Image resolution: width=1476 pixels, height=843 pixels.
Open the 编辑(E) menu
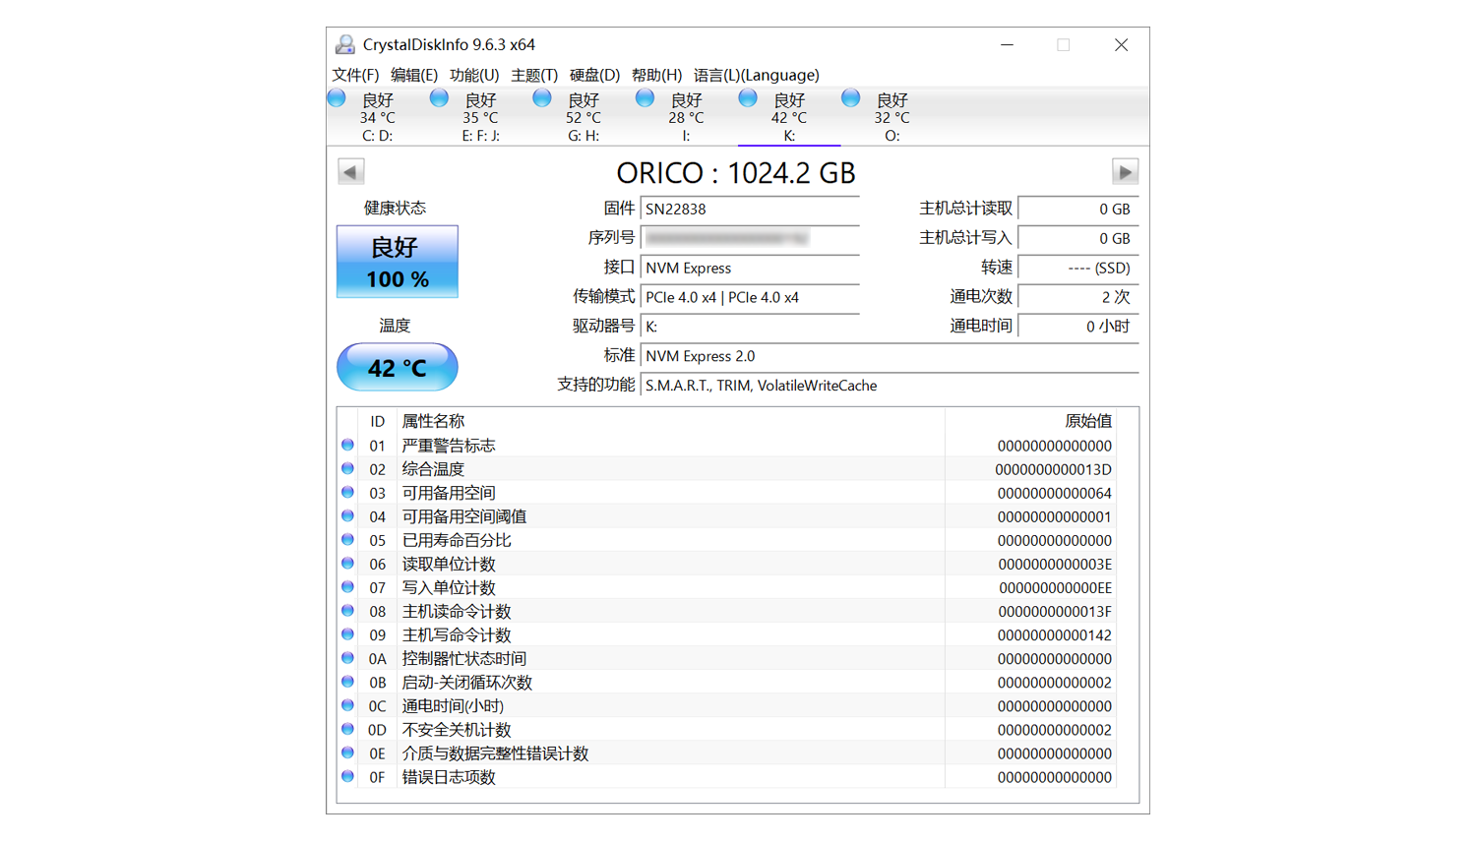click(x=414, y=75)
